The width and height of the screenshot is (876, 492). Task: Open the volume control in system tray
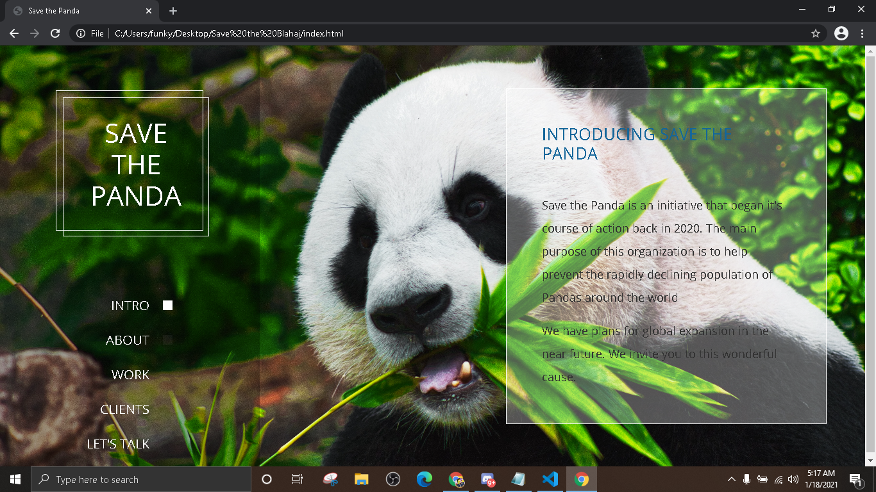[793, 479]
